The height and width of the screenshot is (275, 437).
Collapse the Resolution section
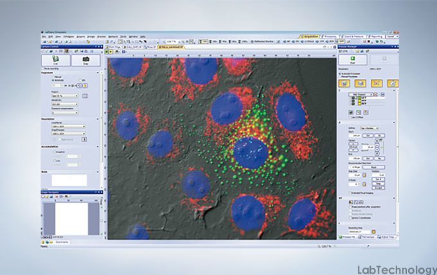coord(98,119)
